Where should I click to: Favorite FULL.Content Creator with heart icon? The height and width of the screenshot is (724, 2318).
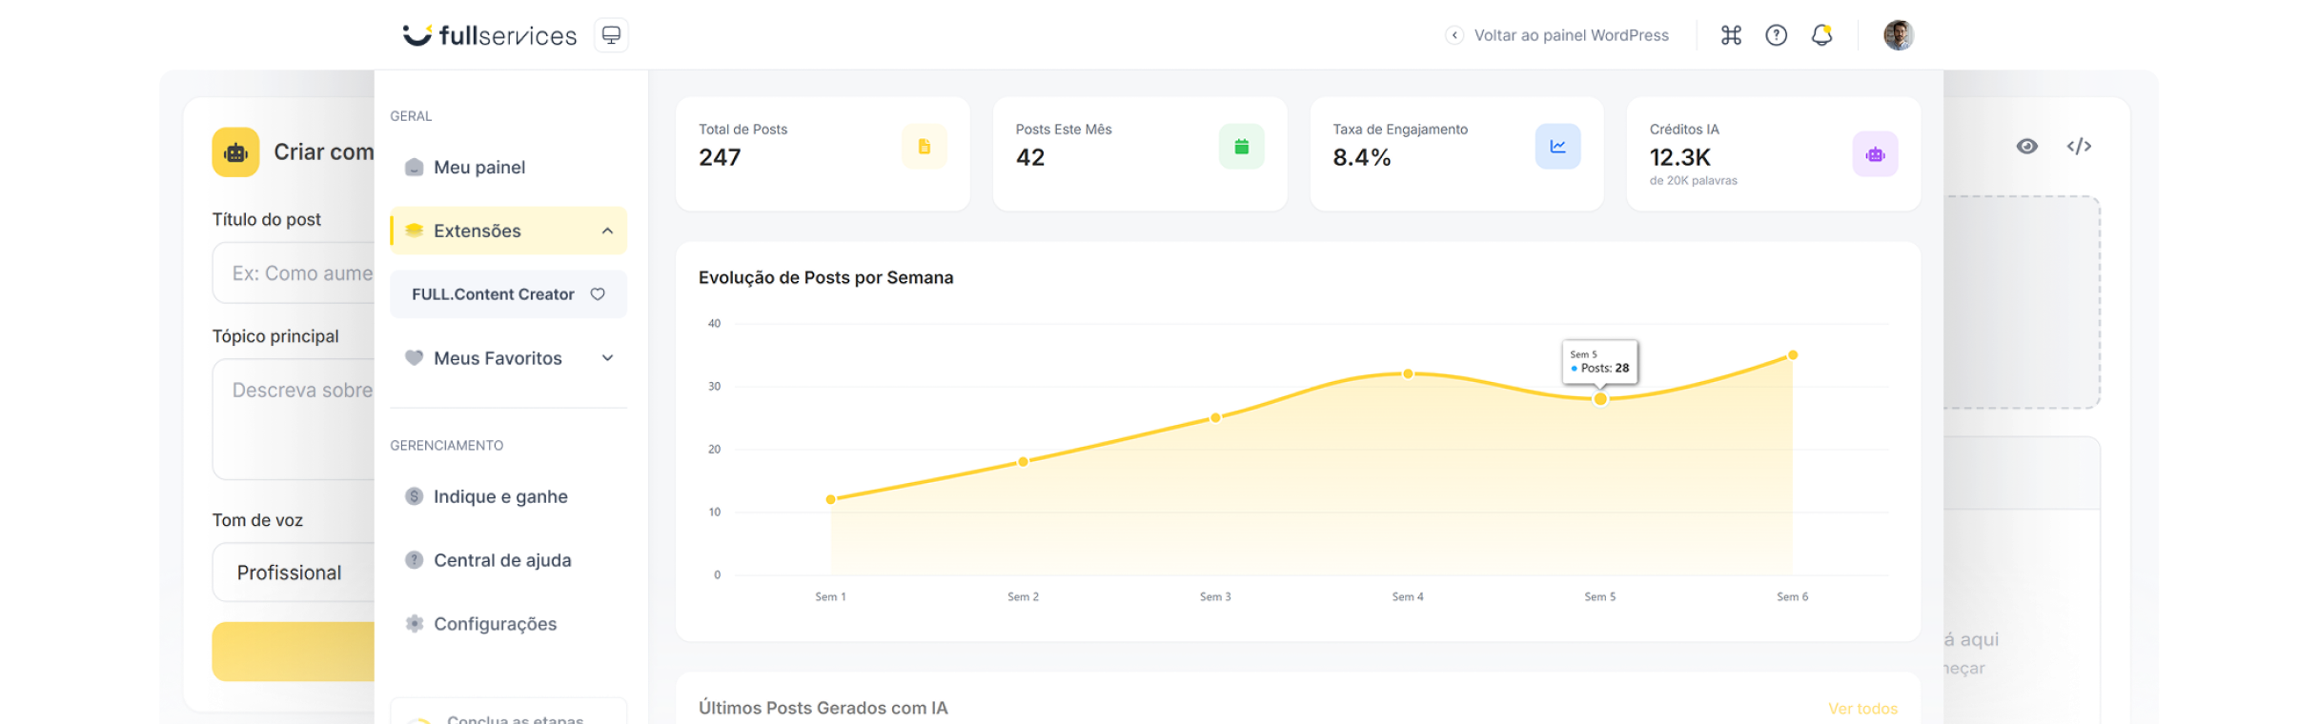click(x=598, y=294)
